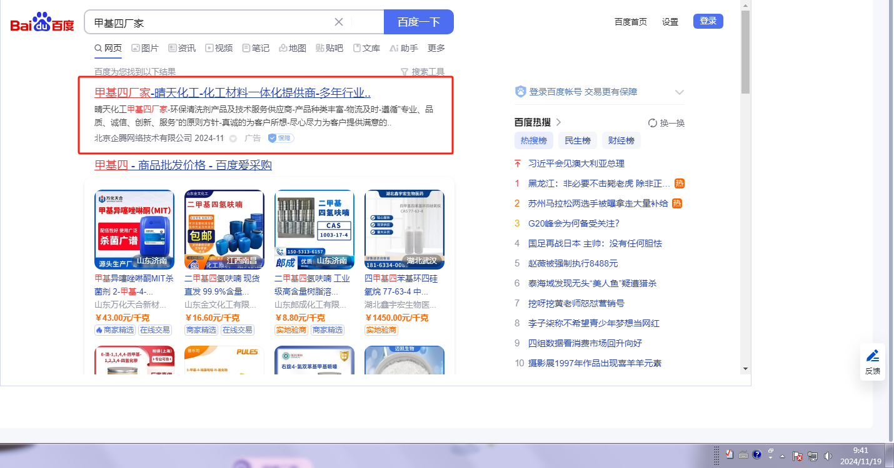Refresh hot searches with 换一换
The image size is (894, 468).
(x=666, y=123)
